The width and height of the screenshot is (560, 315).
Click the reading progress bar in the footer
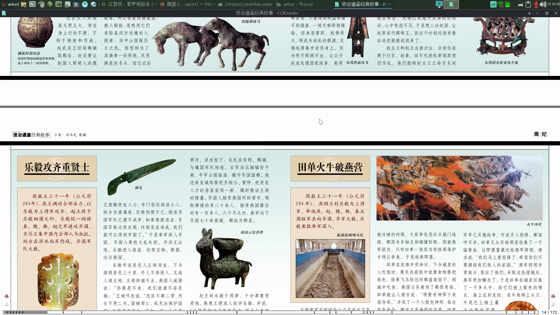271,312
